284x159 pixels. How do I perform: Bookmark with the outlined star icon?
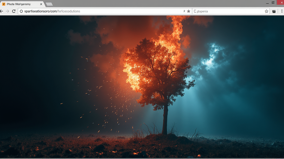click(266, 11)
